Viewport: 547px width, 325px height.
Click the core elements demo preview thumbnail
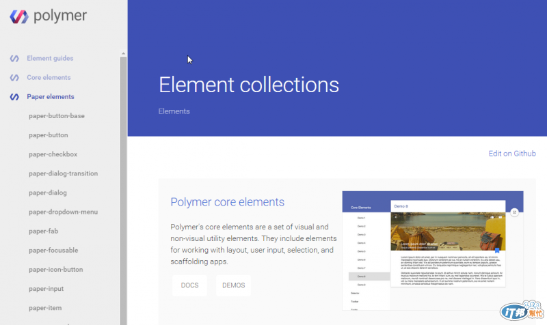[x=433, y=251]
